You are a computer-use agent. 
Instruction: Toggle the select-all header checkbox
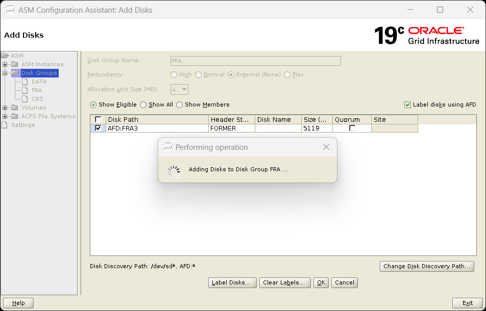coord(98,119)
